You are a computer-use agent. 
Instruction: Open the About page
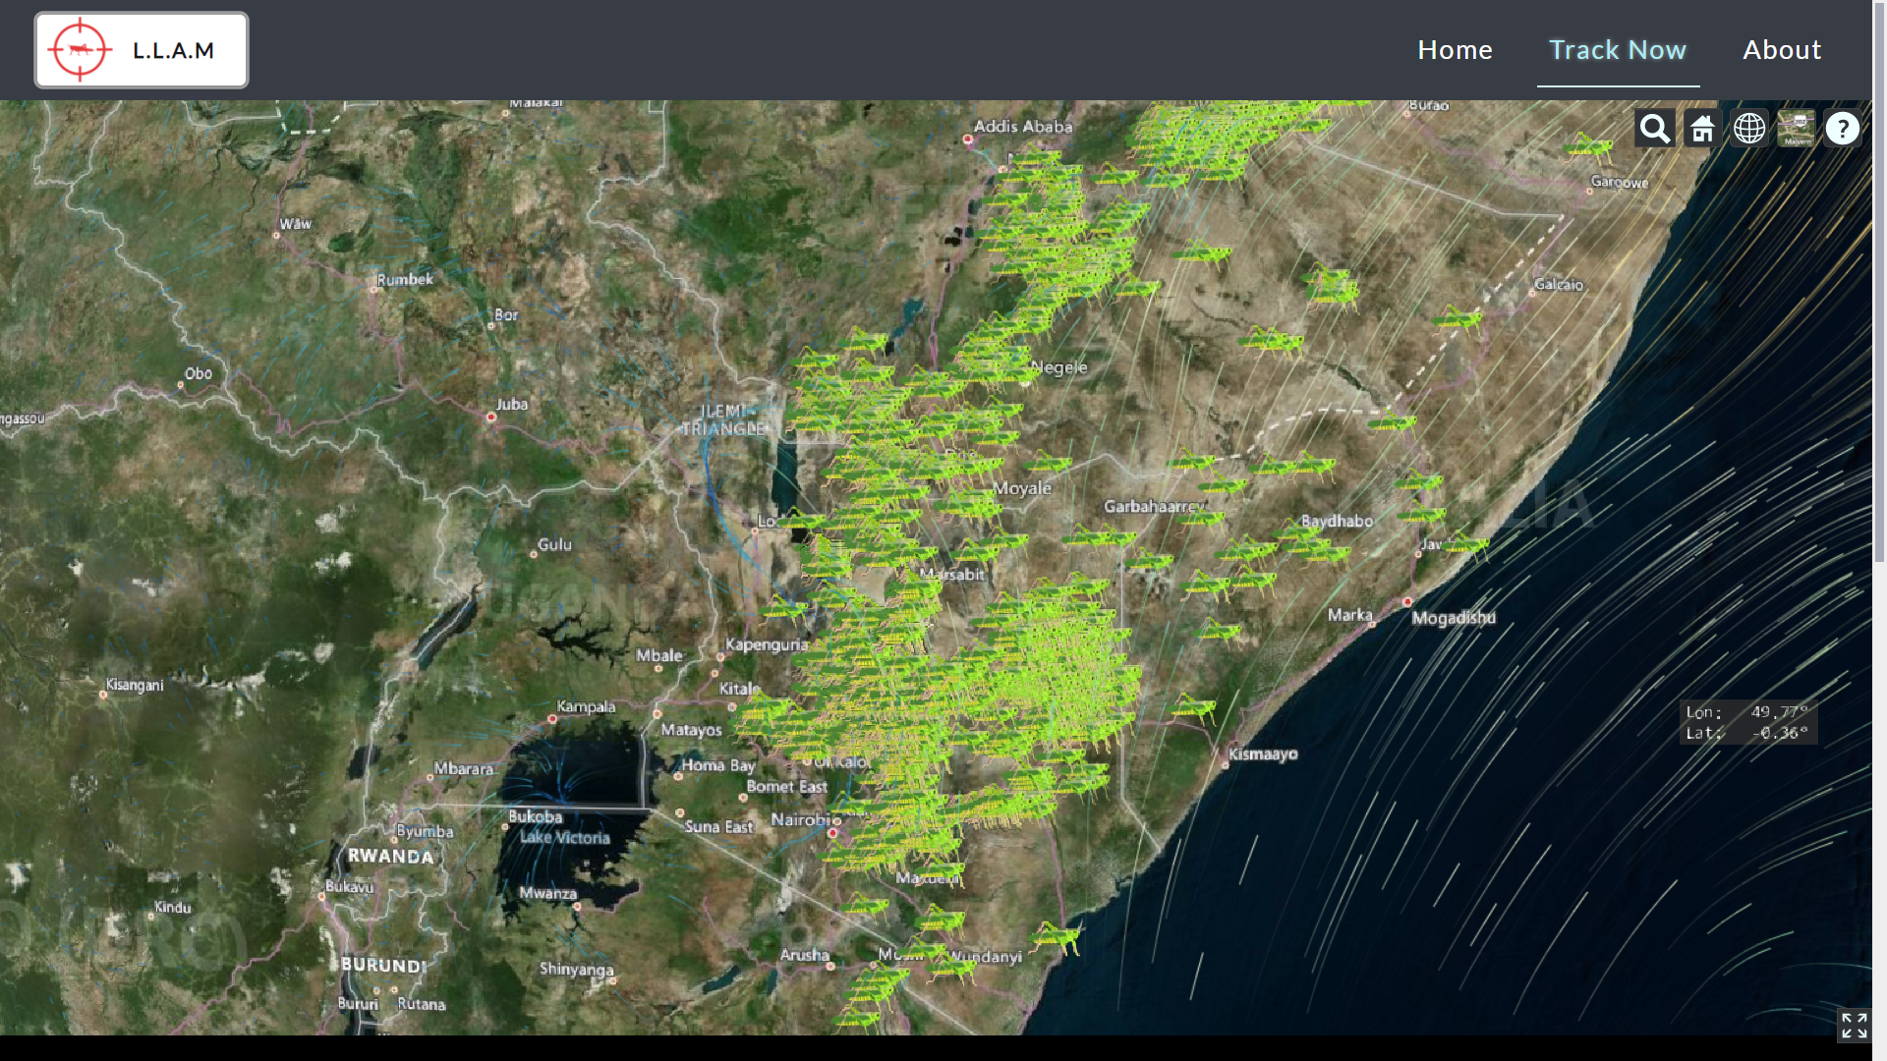tap(1782, 50)
